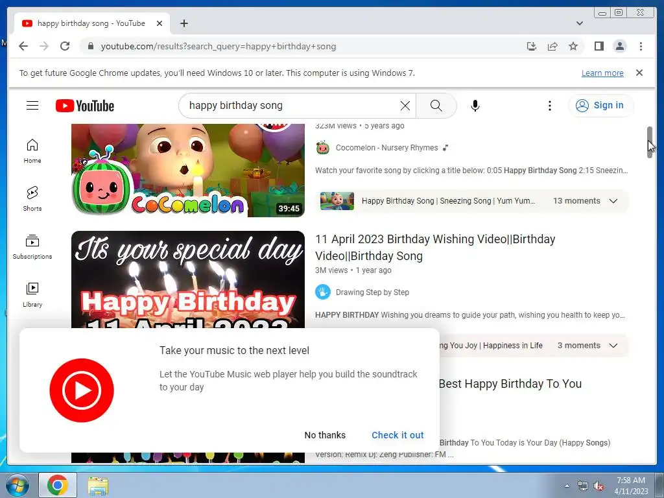Click Check it out button

tap(397, 435)
